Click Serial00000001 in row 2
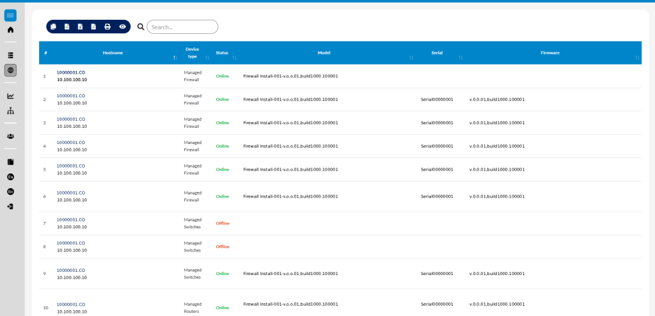The image size is (655, 316). 437,100
